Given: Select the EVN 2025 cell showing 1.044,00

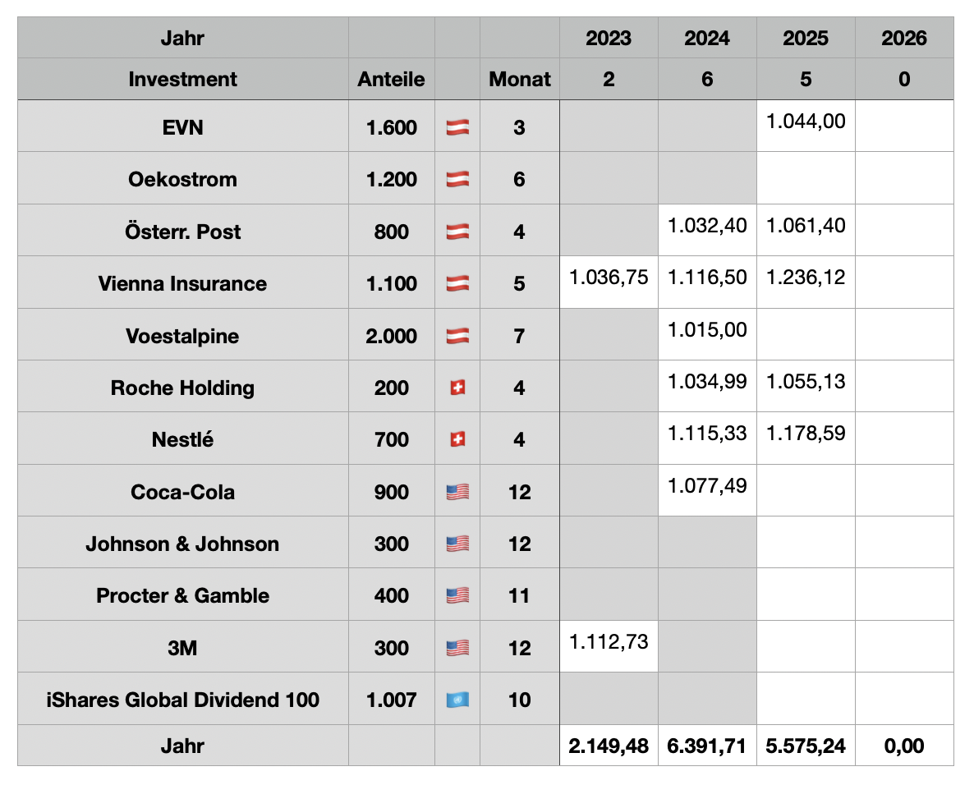Looking at the screenshot, I should (806, 122).
